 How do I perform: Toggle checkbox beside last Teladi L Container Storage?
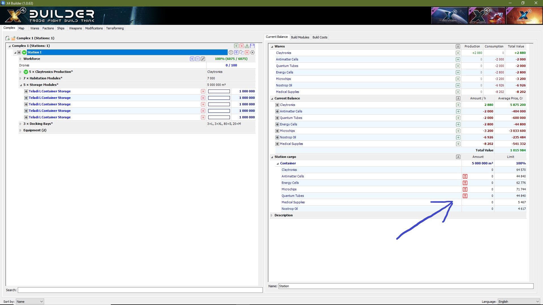[x=26, y=117]
